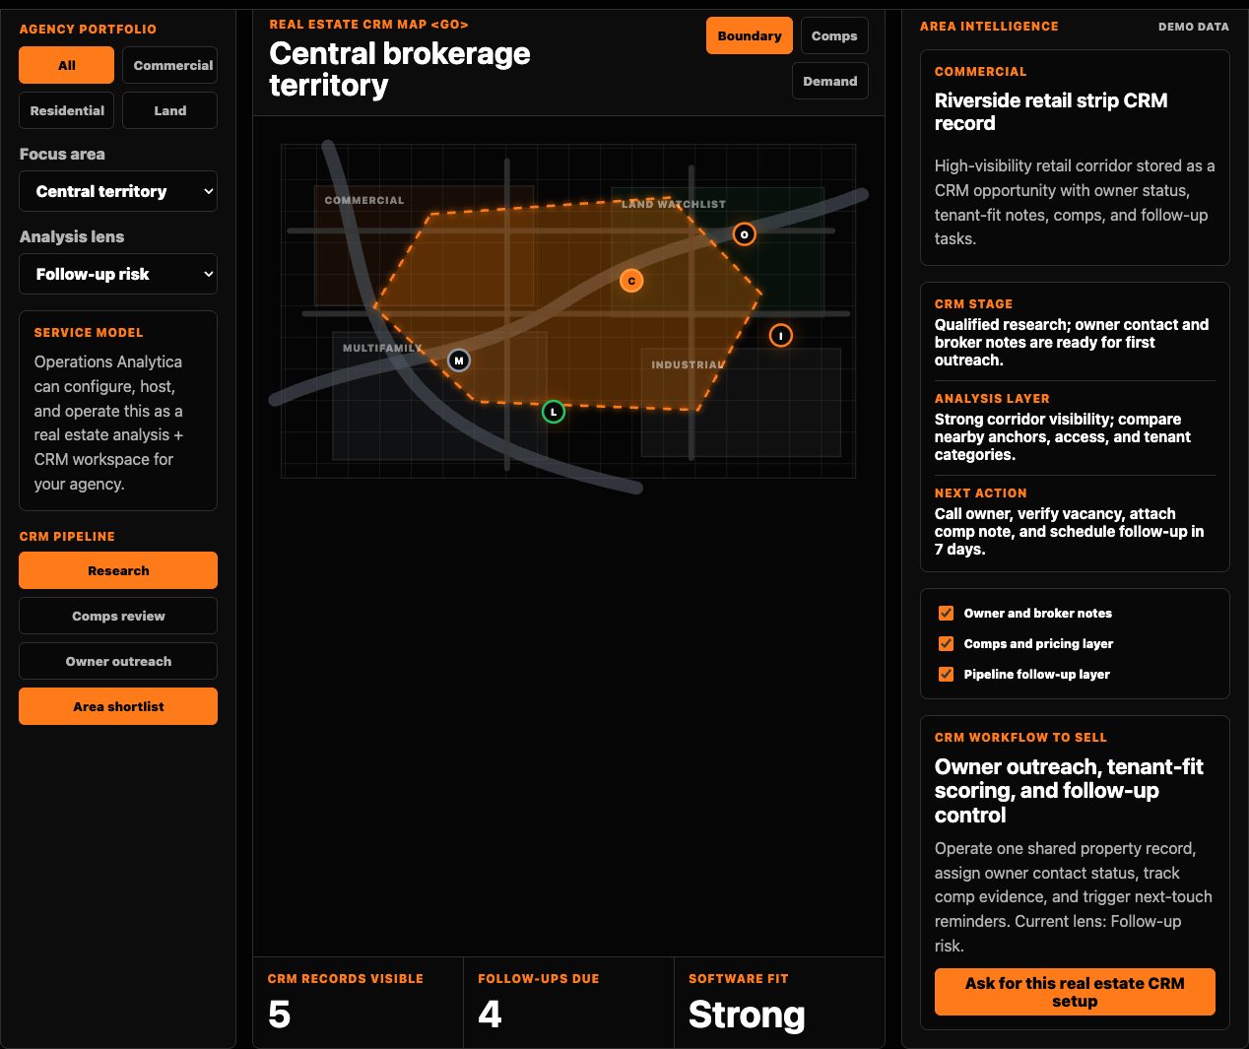The width and height of the screenshot is (1249, 1049).
Task: Click the Central brokerage territory title
Action: click(x=400, y=69)
